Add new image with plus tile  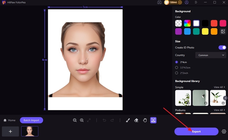(10, 131)
